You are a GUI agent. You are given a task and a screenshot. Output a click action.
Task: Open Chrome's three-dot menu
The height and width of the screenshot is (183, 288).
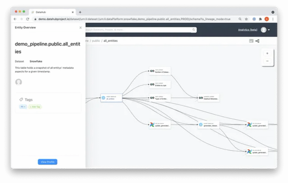pyautogui.click(x=273, y=19)
